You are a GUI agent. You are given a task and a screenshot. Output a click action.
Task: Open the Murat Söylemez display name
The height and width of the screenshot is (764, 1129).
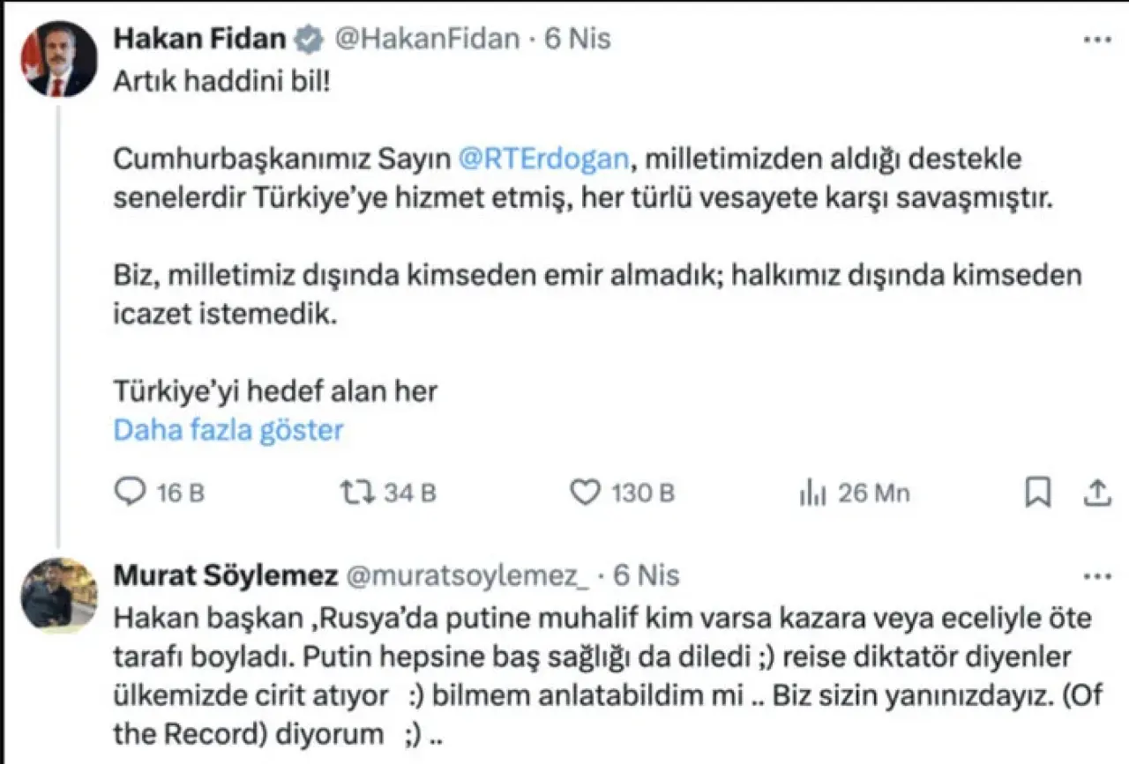tap(226, 576)
